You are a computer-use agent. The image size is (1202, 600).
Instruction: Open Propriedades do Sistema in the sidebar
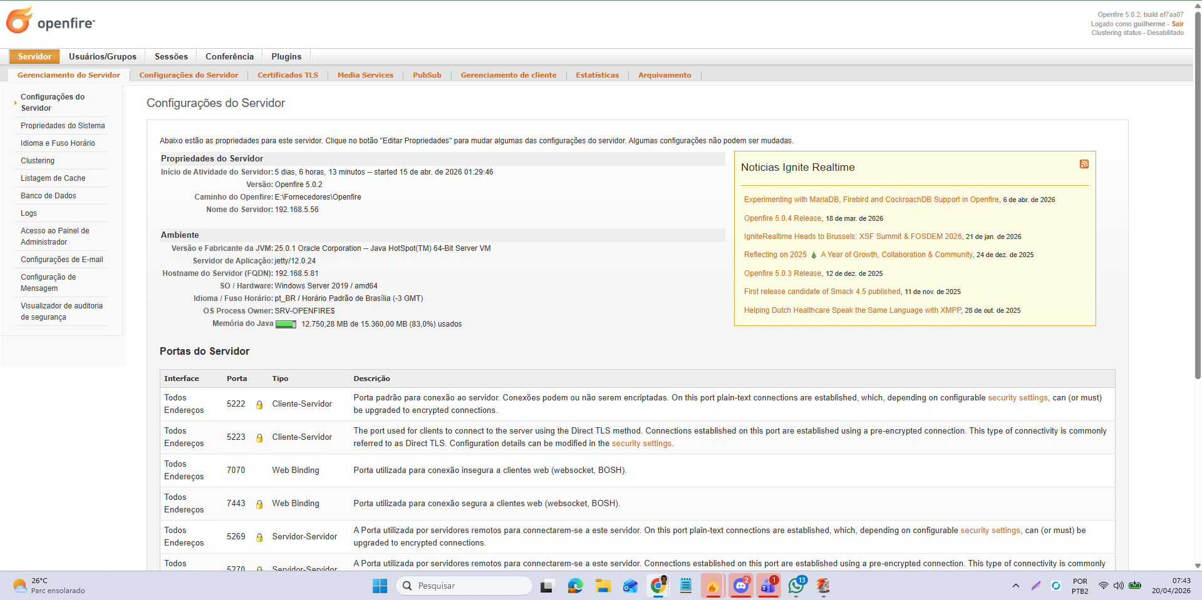coord(63,126)
